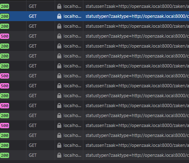Screen dimensions: 189x163
Task: Click the localho... domain in the highlighted row
Action: (x=72, y=16)
